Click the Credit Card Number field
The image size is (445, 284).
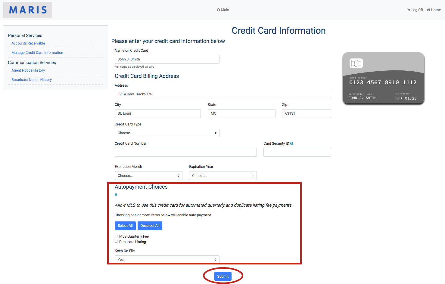(x=185, y=153)
